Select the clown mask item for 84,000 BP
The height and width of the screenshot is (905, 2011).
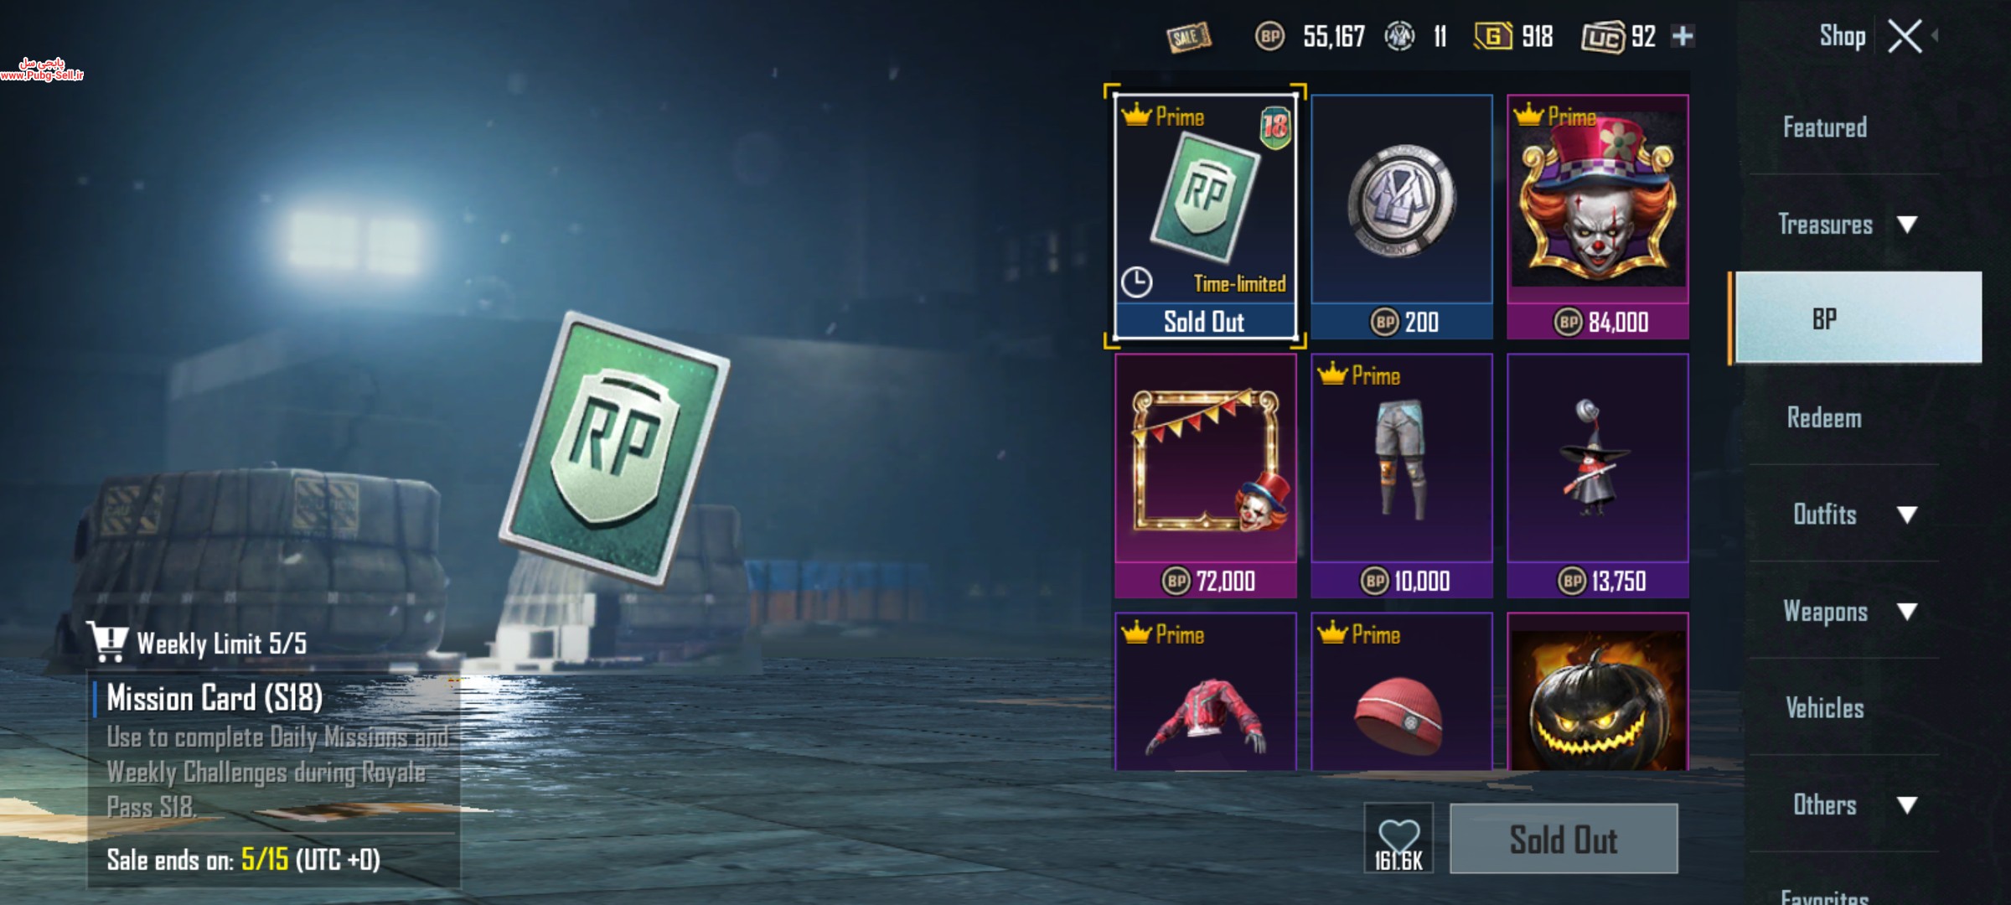click(x=1598, y=217)
